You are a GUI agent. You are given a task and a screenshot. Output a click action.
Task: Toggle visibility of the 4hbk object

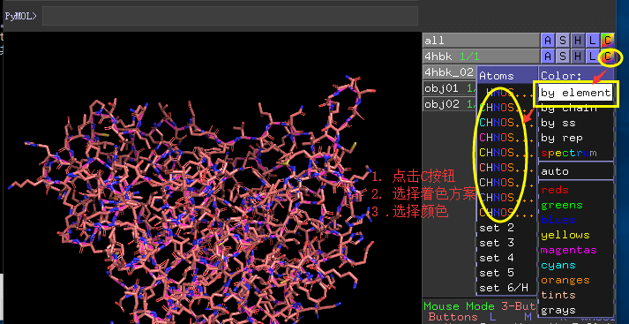click(x=481, y=57)
